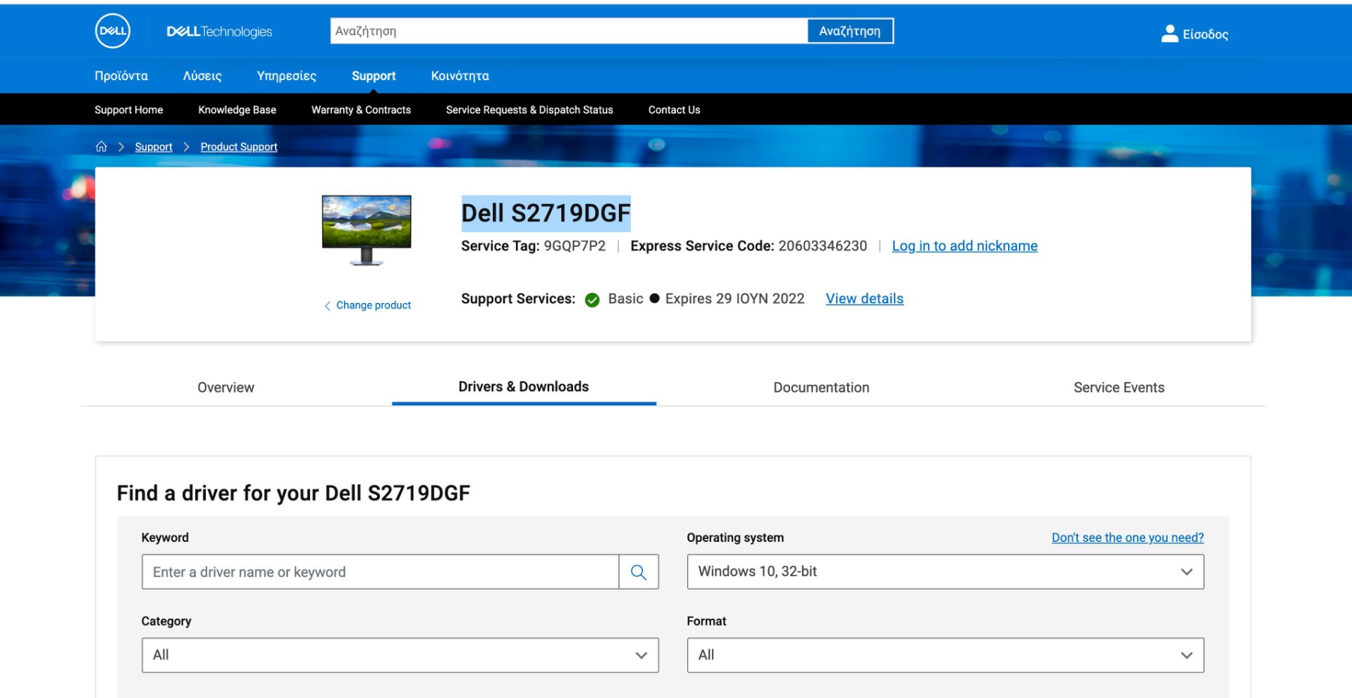
Task: Expand the Format dropdown
Action: coord(945,655)
